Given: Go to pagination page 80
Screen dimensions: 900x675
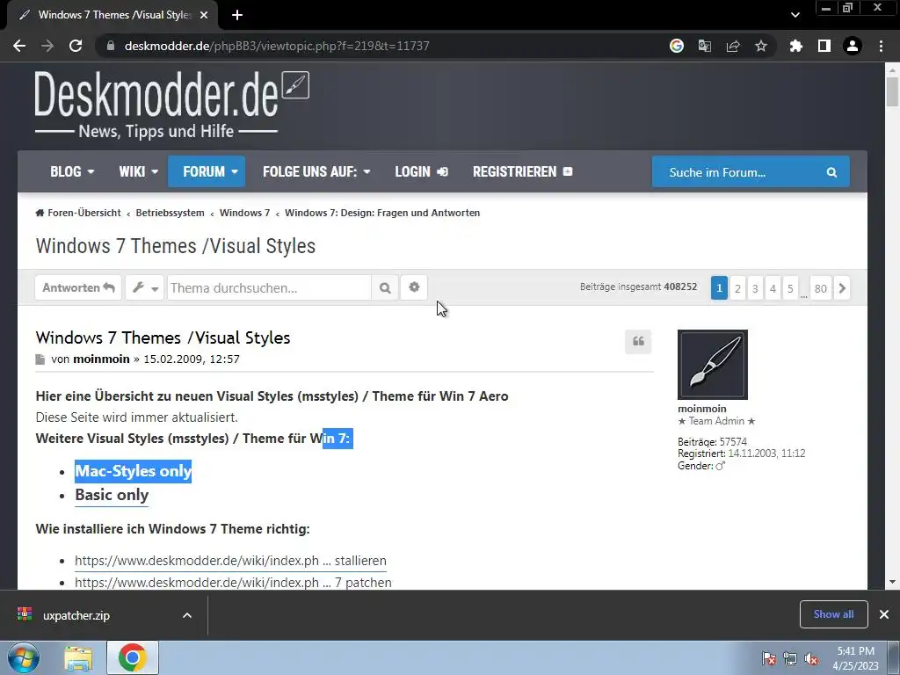Looking at the screenshot, I should point(821,288).
